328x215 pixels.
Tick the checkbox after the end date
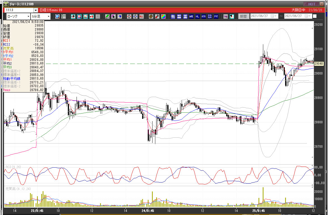coord(315,16)
